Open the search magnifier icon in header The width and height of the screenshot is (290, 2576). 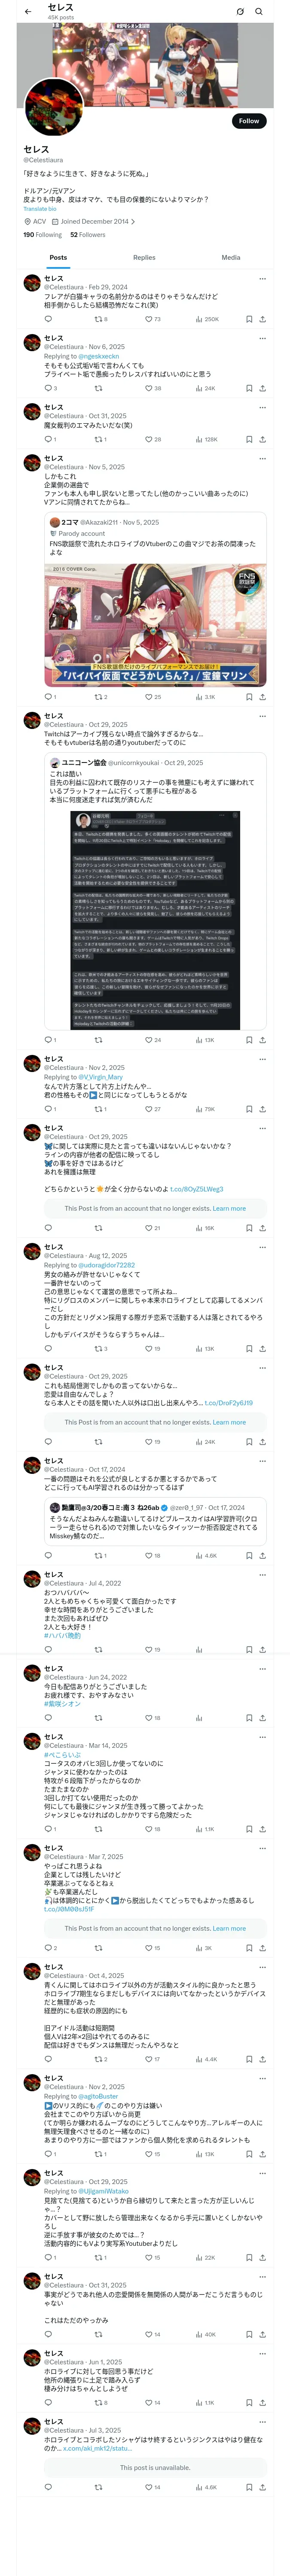259,12
